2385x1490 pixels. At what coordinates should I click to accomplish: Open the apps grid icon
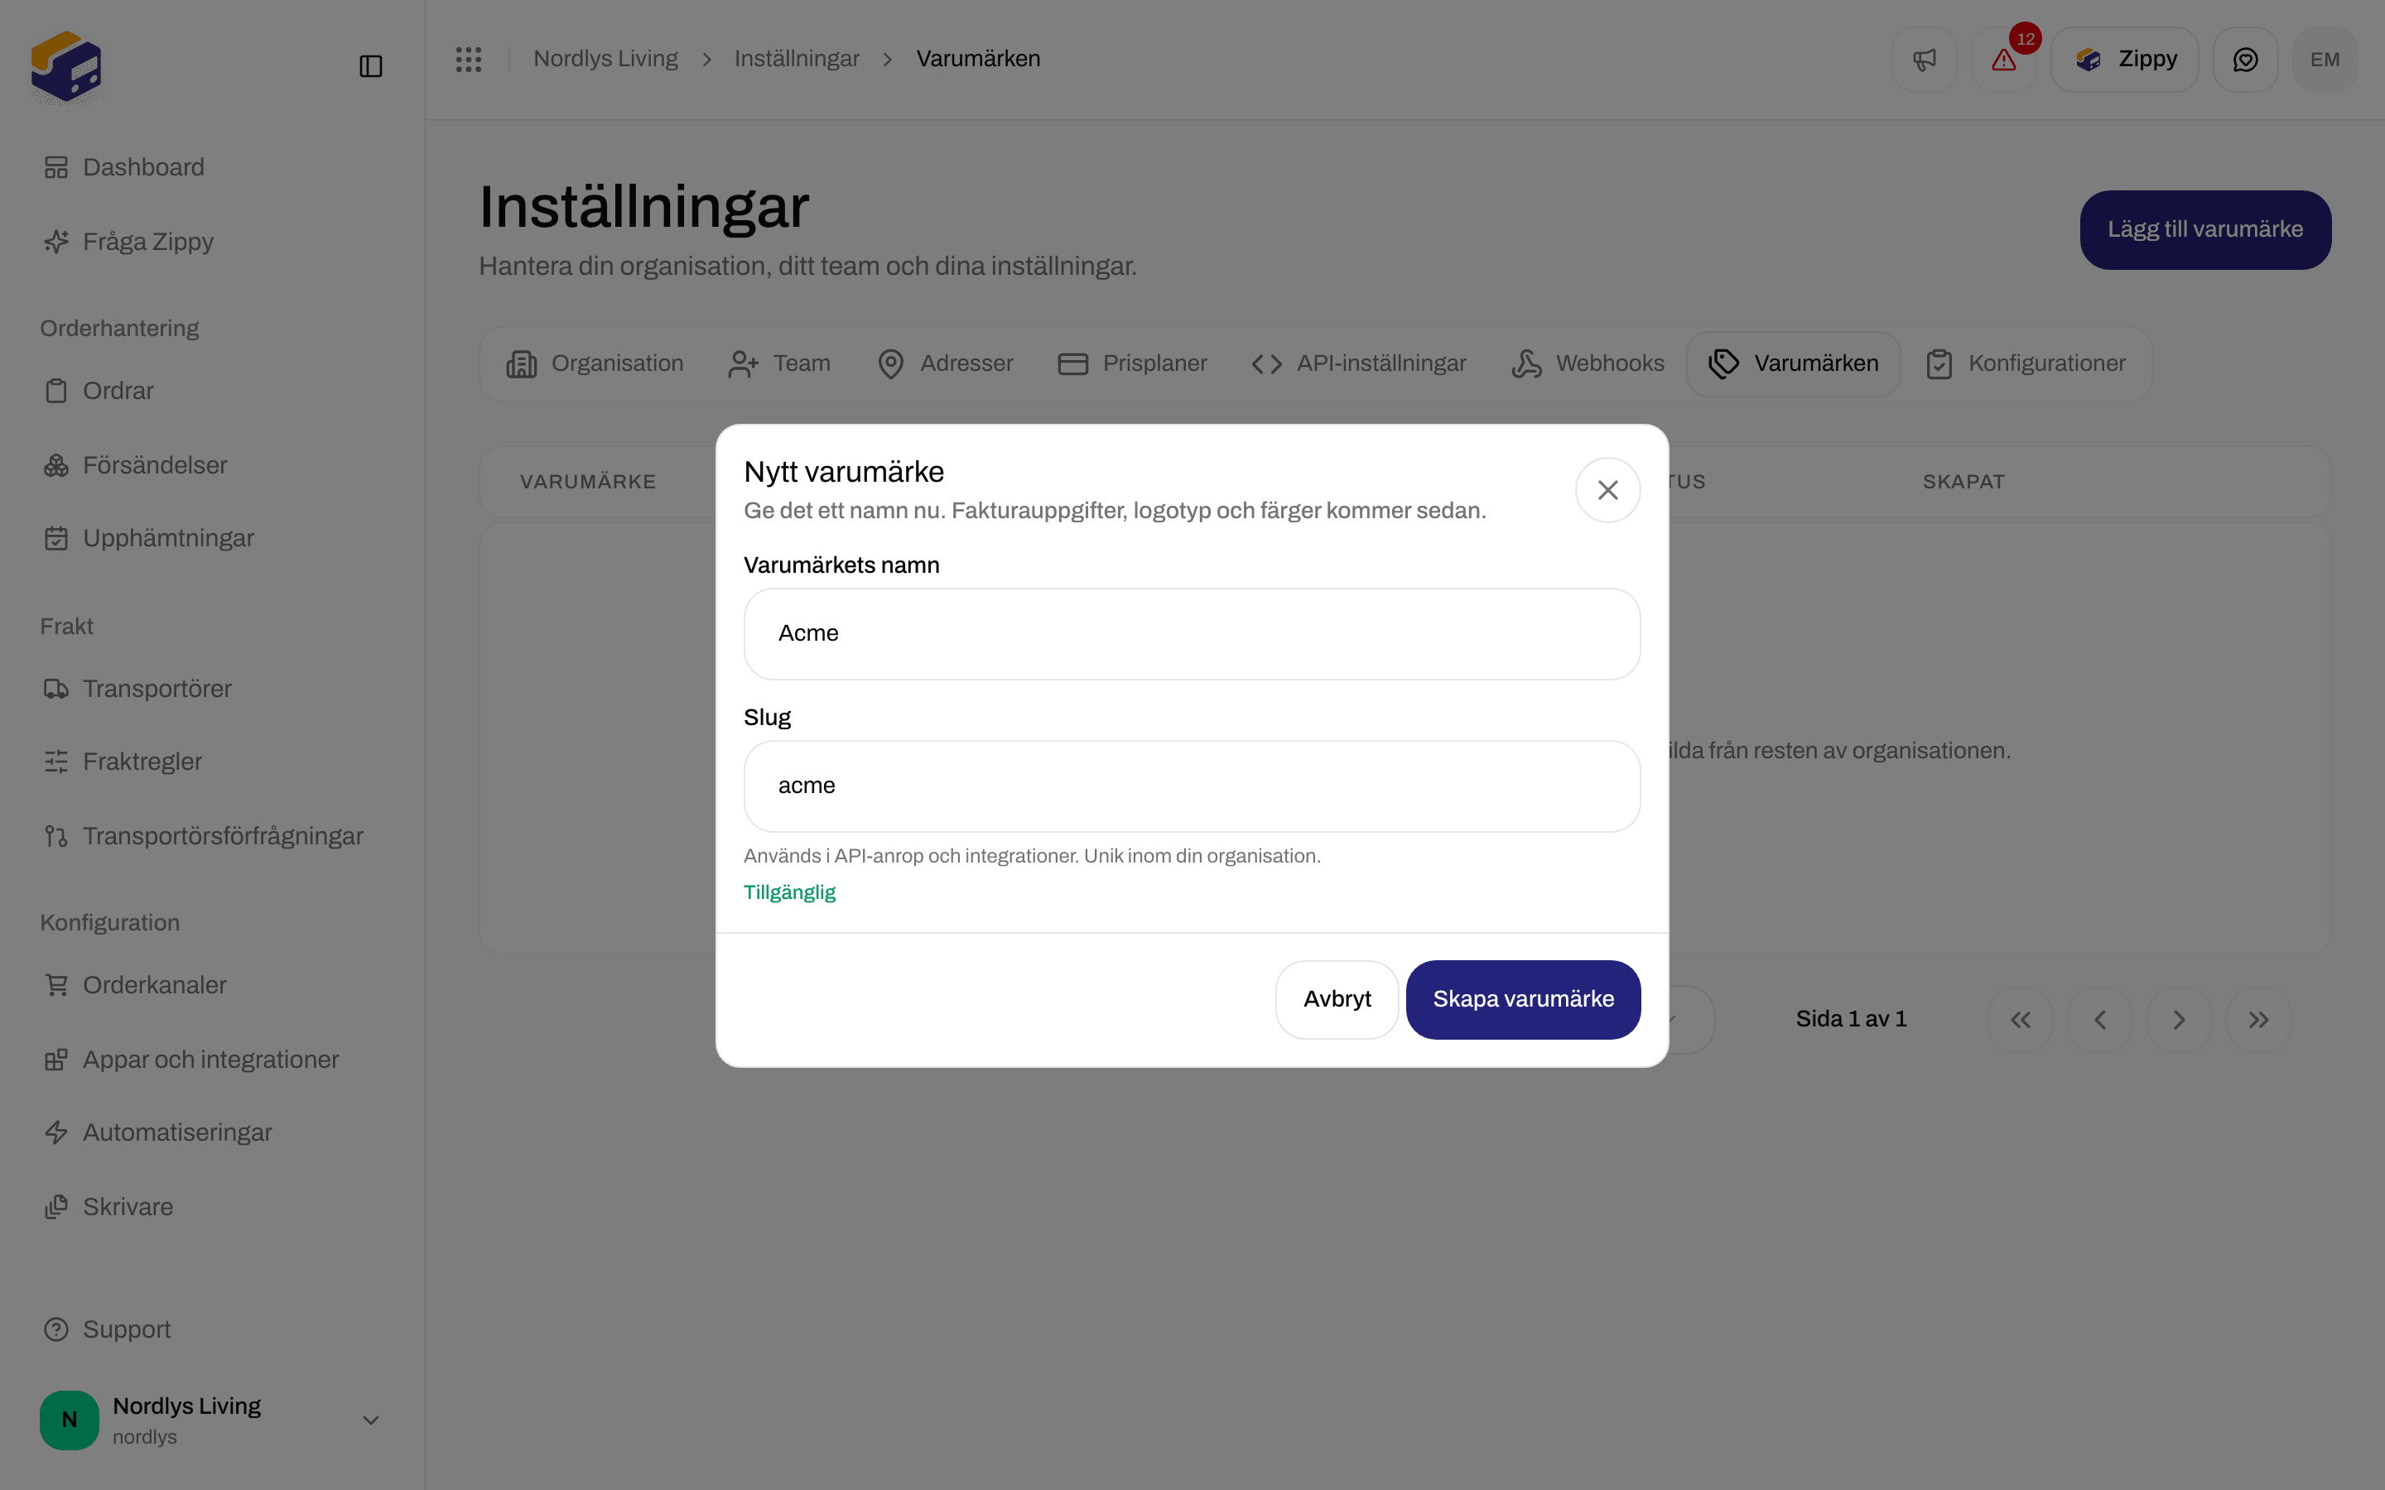click(468, 59)
